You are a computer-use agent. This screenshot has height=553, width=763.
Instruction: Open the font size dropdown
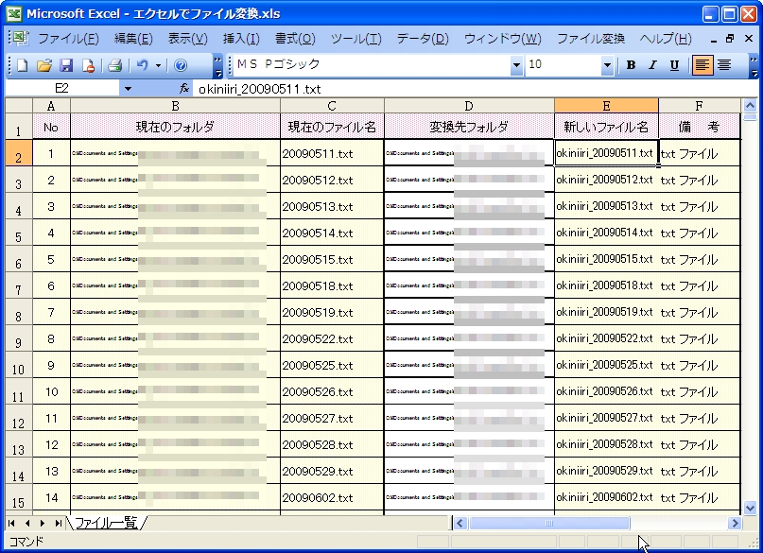click(x=606, y=65)
